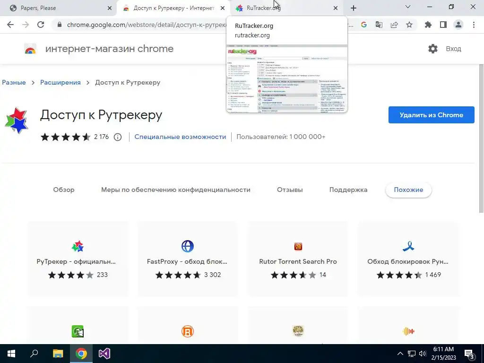Open Меры по обеспечению конфиденциальности tab
The image size is (484, 363).
pos(176,190)
